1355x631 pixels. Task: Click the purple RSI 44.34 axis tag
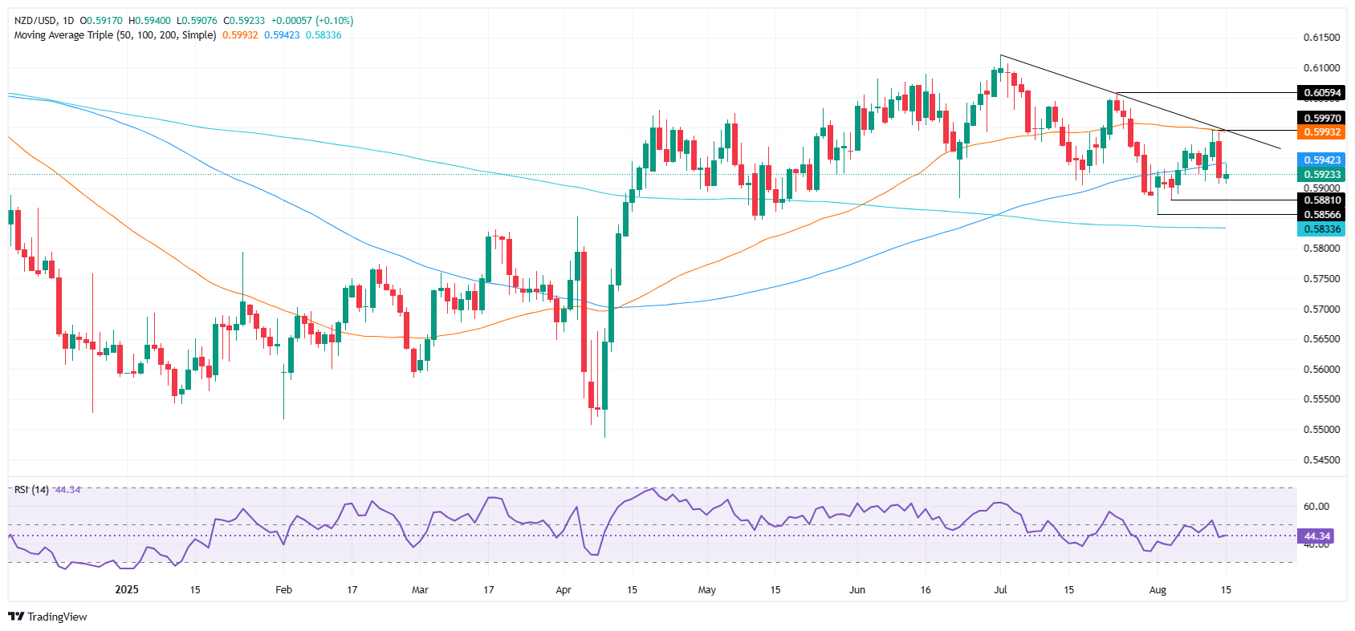[x=1317, y=536]
